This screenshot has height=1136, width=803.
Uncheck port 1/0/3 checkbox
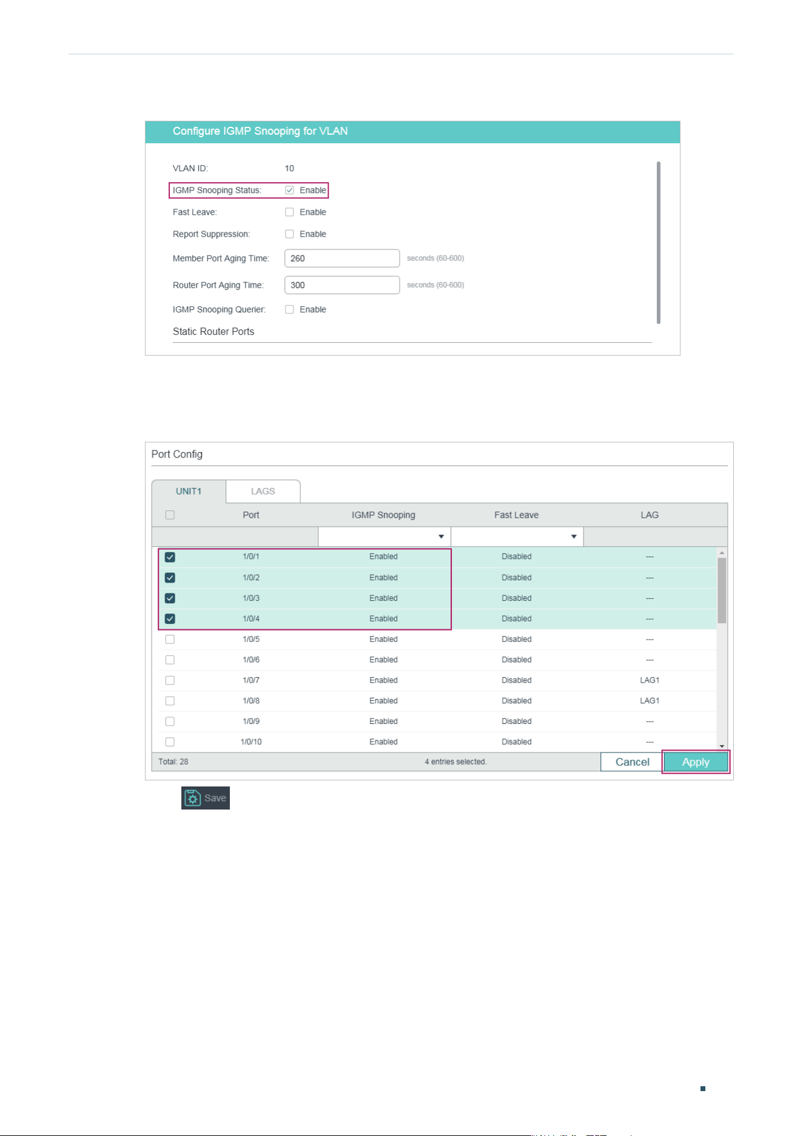point(170,598)
